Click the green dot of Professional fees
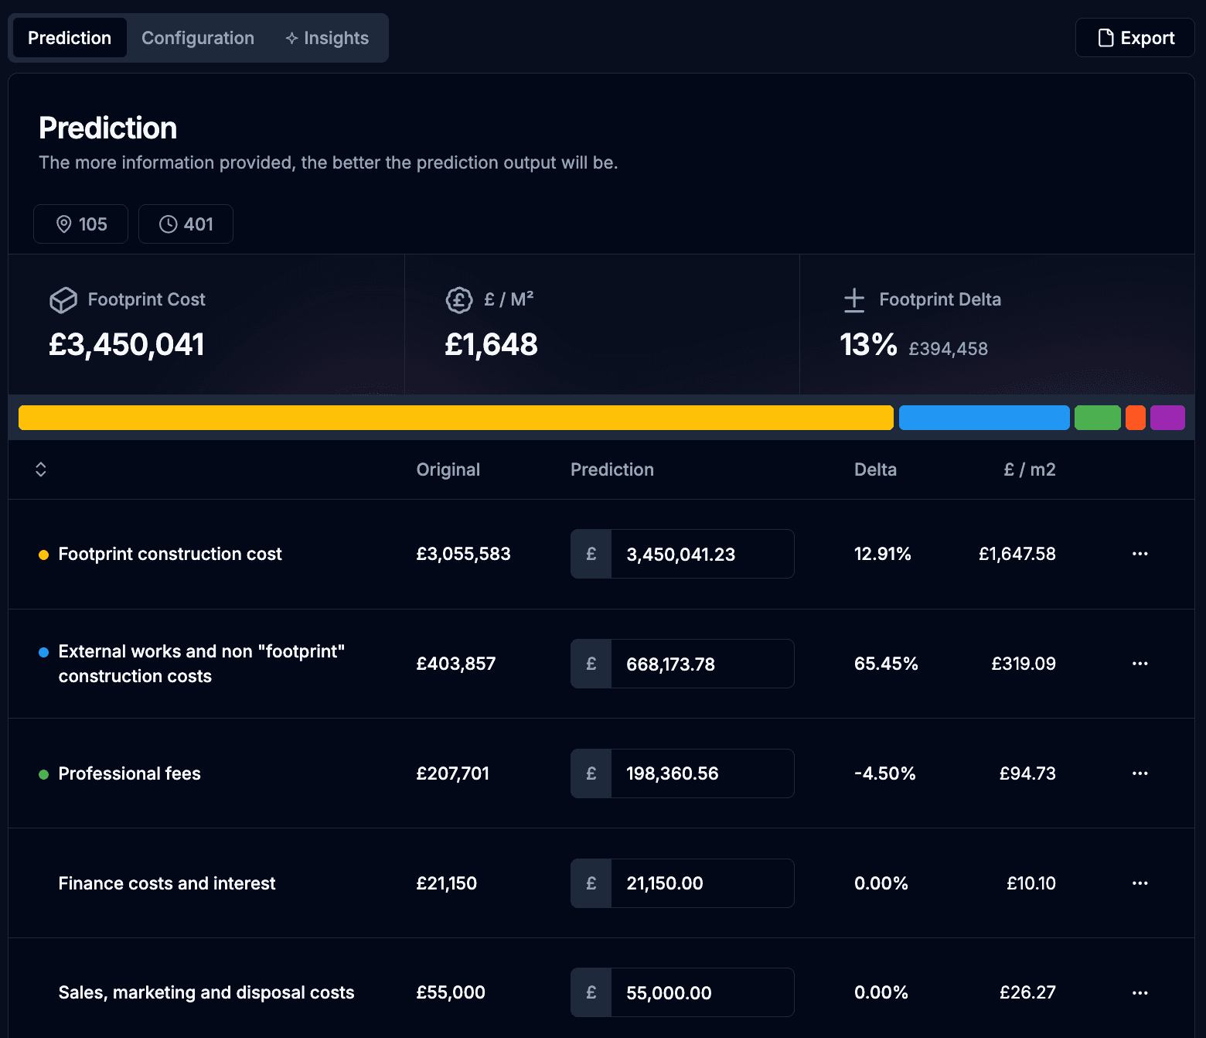 click(44, 774)
